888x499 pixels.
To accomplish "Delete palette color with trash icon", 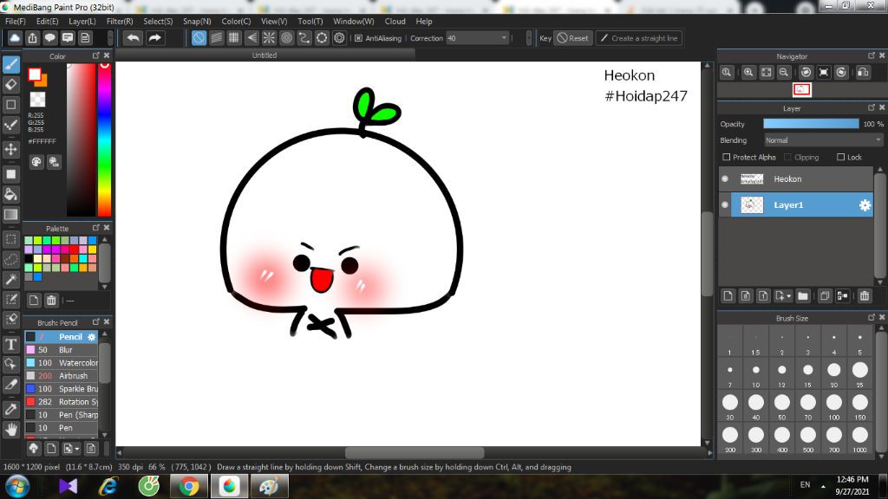I will coord(51,301).
